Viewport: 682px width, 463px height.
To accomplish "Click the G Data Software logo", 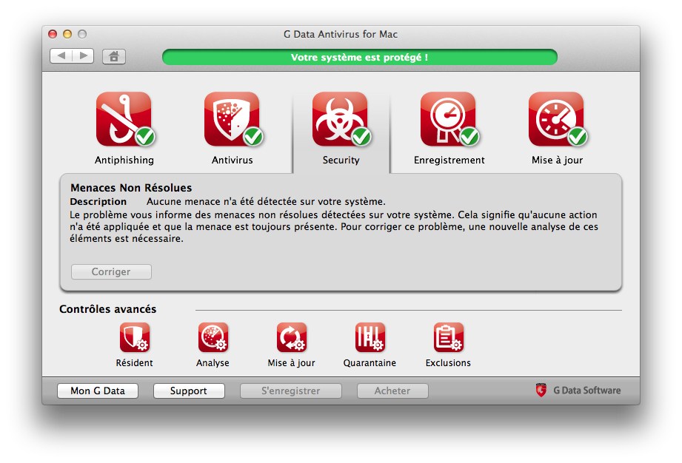I will coord(578,390).
